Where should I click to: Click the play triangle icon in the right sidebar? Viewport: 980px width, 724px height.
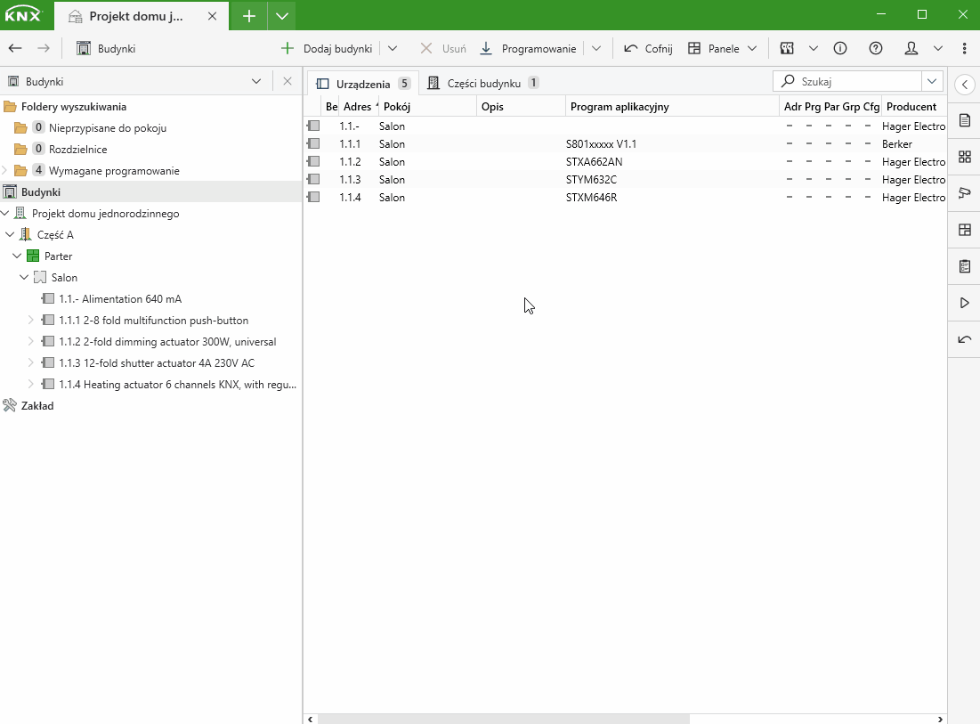964,303
